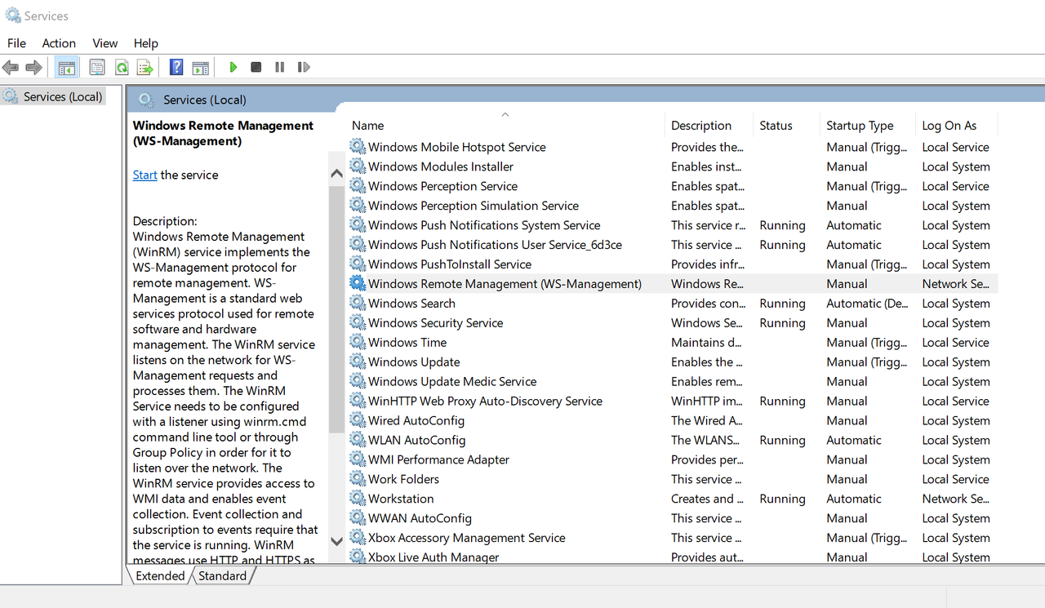Sort by the Status column header
Viewport: 1045px width, 608px height.
pos(786,126)
